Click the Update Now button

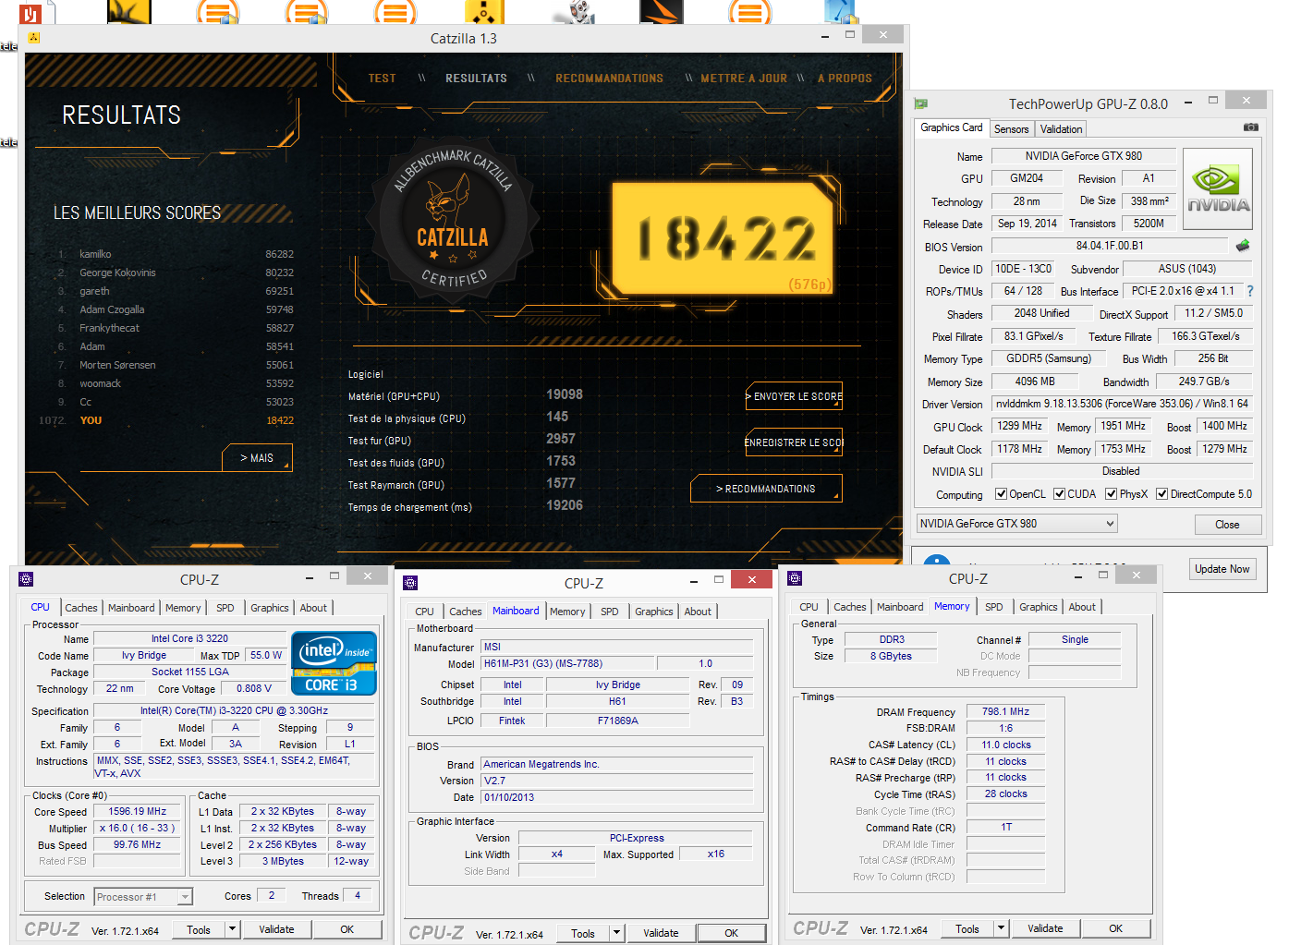point(1222,569)
